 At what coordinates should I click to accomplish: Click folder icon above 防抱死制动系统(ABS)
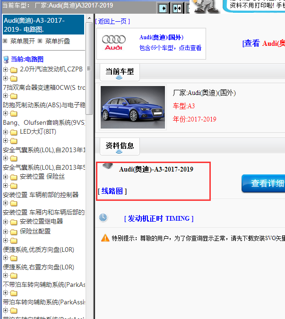pyautogui.click(x=14, y=96)
